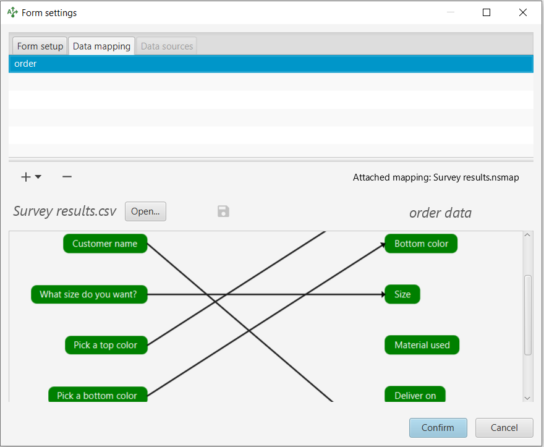
Task: Select the Pick a bottom color node
Action: coord(98,394)
